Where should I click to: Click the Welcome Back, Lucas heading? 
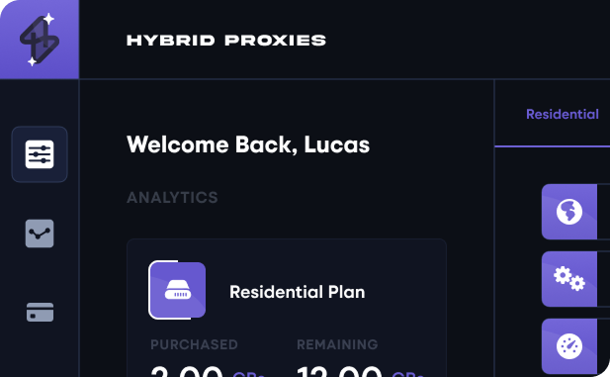point(248,144)
